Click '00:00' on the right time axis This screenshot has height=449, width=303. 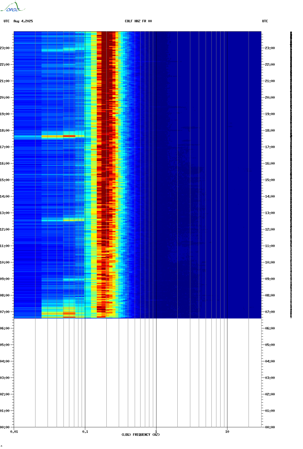point(270,427)
